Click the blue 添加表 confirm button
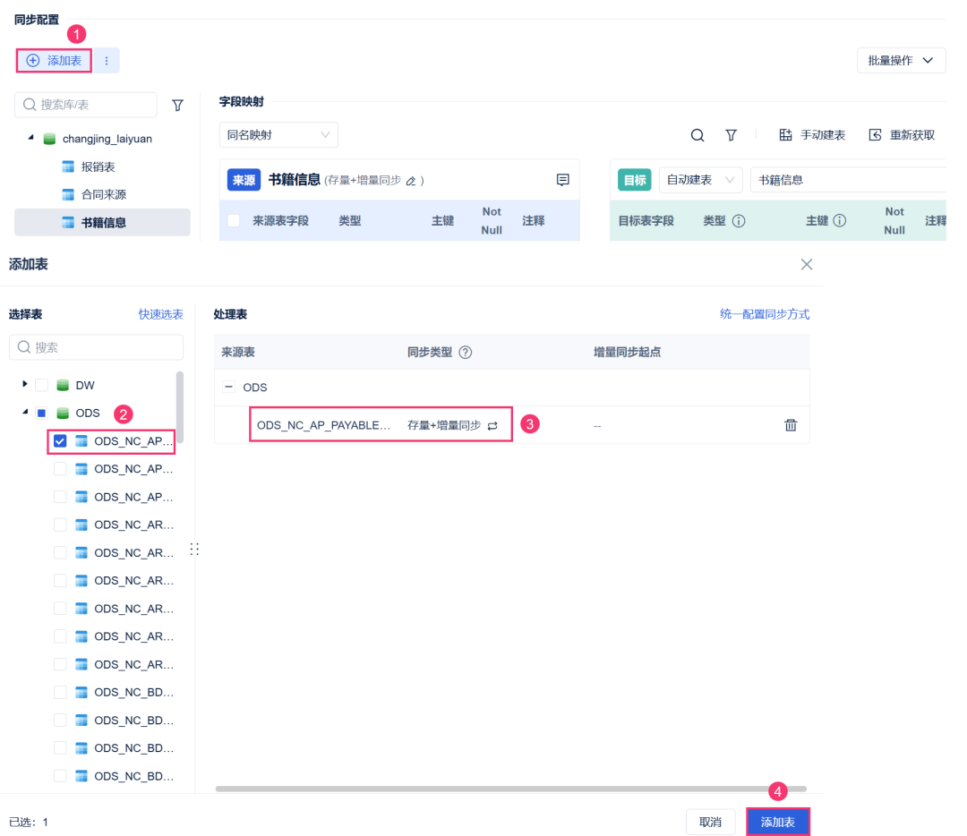Image resolution: width=967 pixels, height=836 pixels. coord(777,822)
